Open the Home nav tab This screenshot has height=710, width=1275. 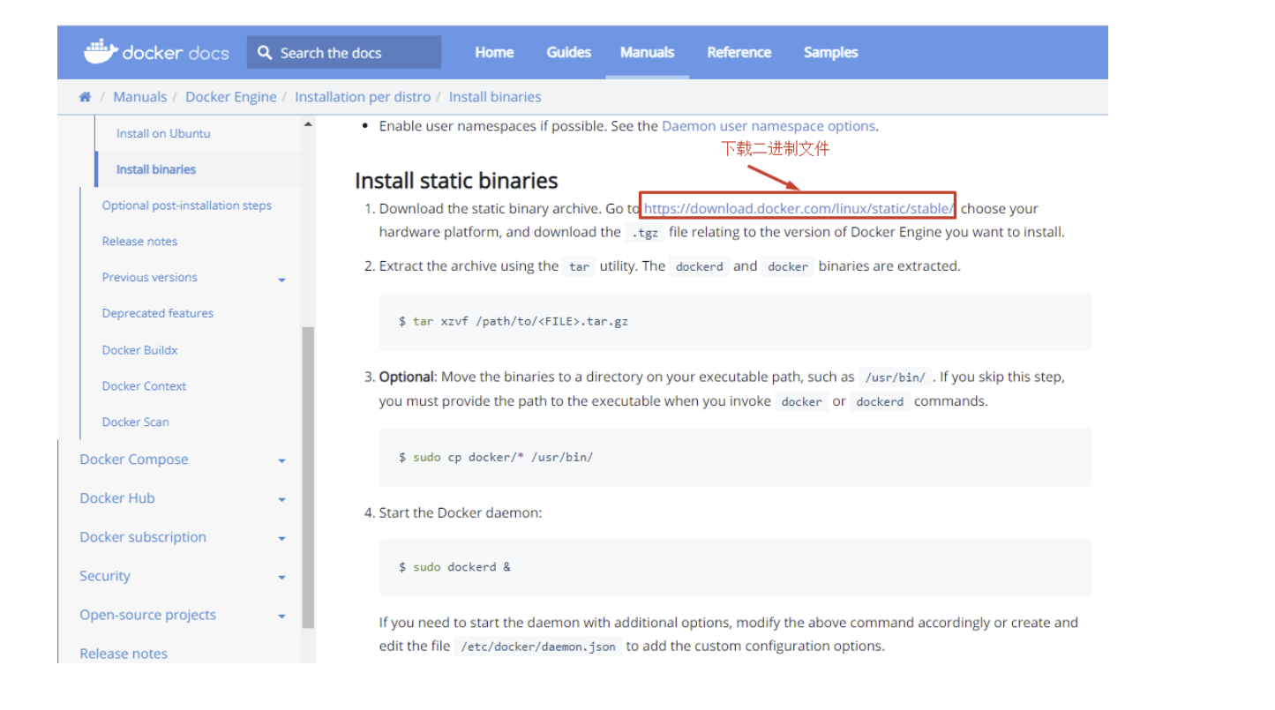[494, 52]
